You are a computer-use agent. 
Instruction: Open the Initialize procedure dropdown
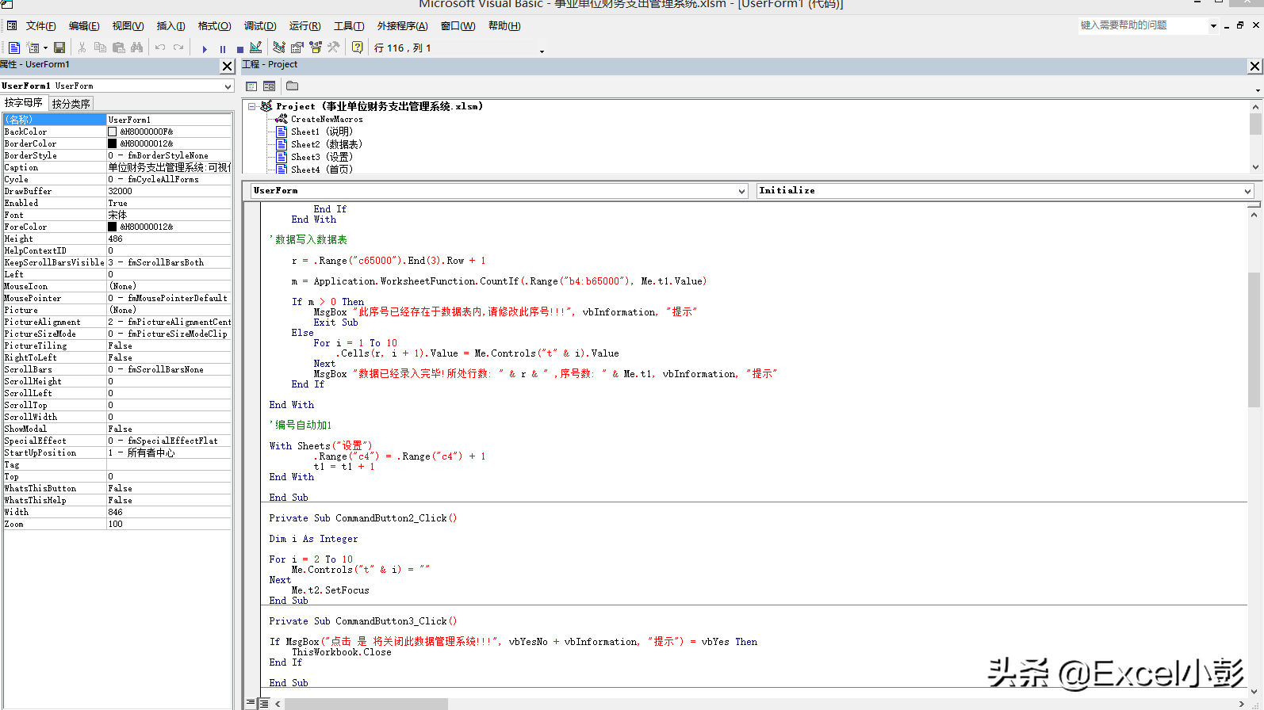1247,191
